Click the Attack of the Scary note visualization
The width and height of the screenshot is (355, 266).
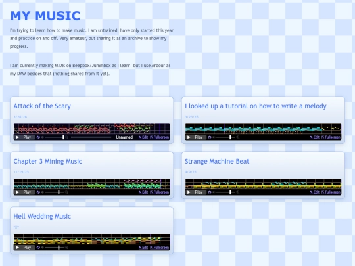pyautogui.click(x=92, y=129)
